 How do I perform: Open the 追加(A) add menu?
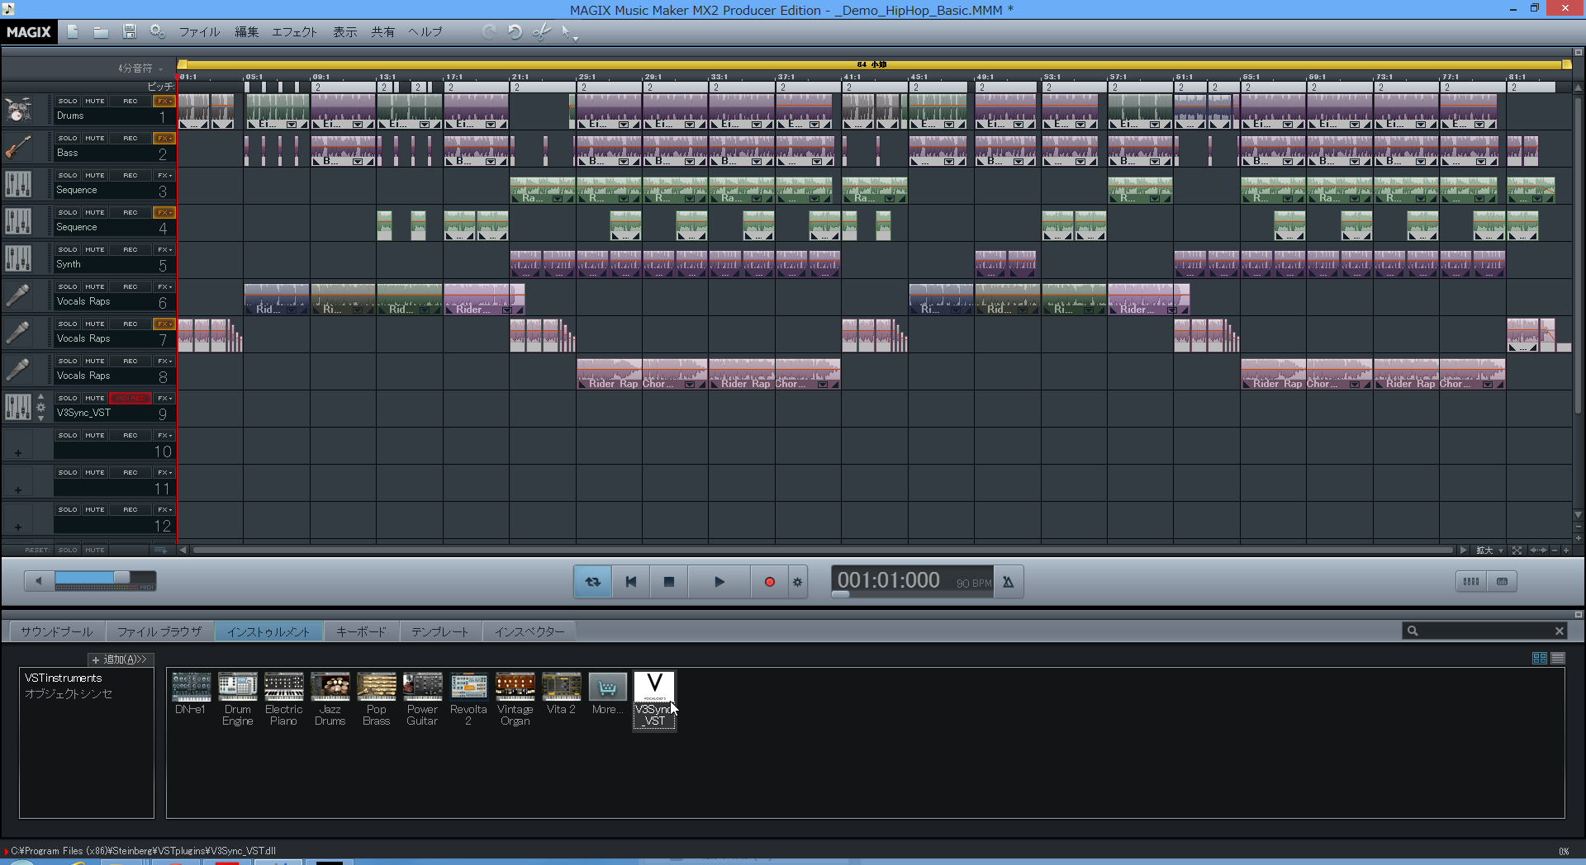pos(120,659)
